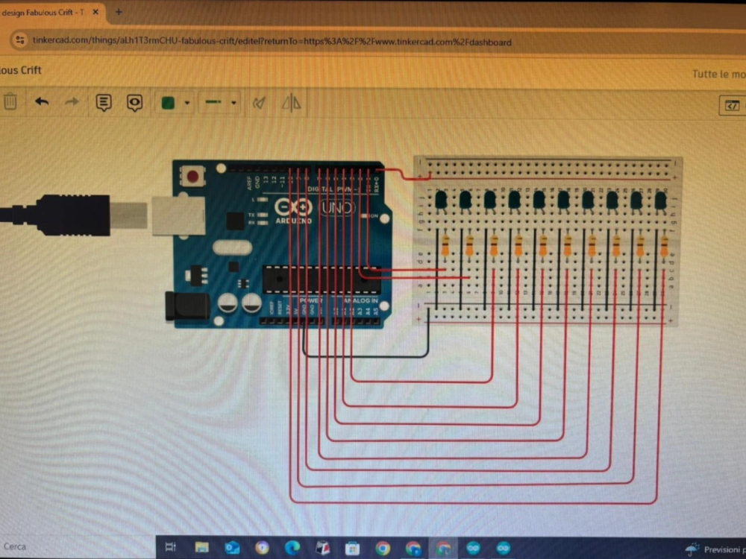Viewport: 746px width, 559px height.
Task: Pick the green wire color swatch
Action: pyautogui.click(x=168, y=103)
